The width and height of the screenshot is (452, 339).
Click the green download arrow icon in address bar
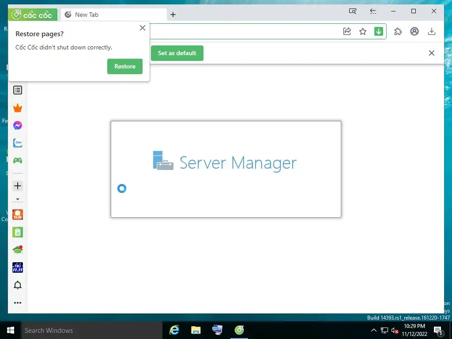[x=378, y=31]
